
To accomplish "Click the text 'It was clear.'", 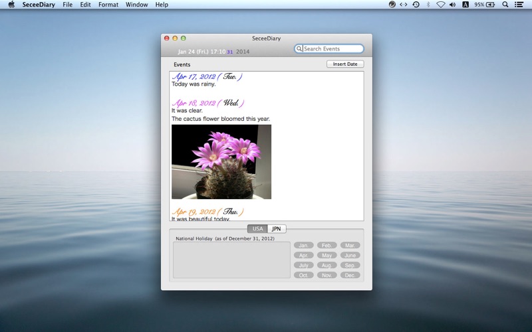I will 187,111.
